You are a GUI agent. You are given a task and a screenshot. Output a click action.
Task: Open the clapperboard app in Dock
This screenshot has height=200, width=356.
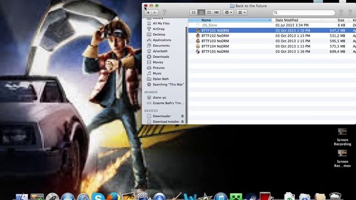point(144,196)
